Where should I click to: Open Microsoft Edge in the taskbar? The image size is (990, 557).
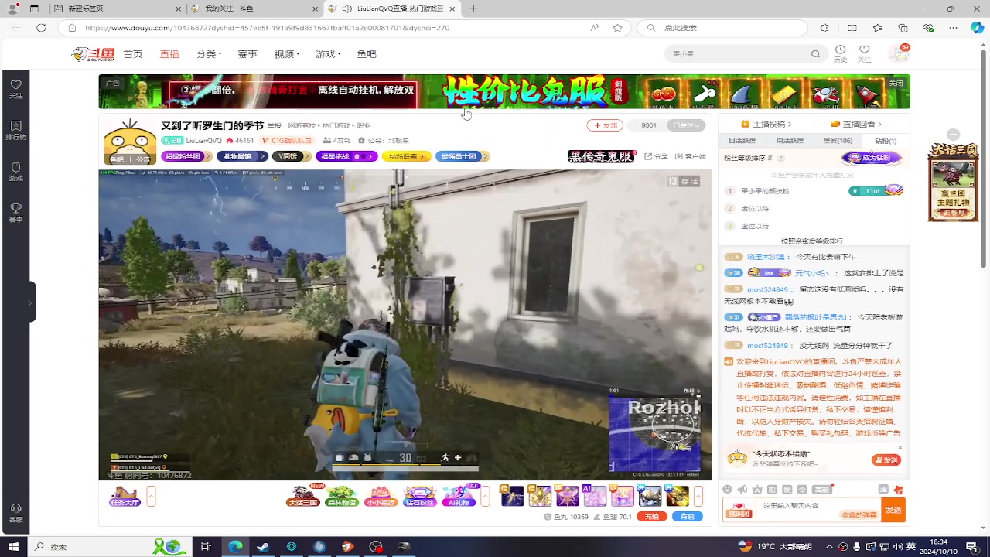point(235,546)
